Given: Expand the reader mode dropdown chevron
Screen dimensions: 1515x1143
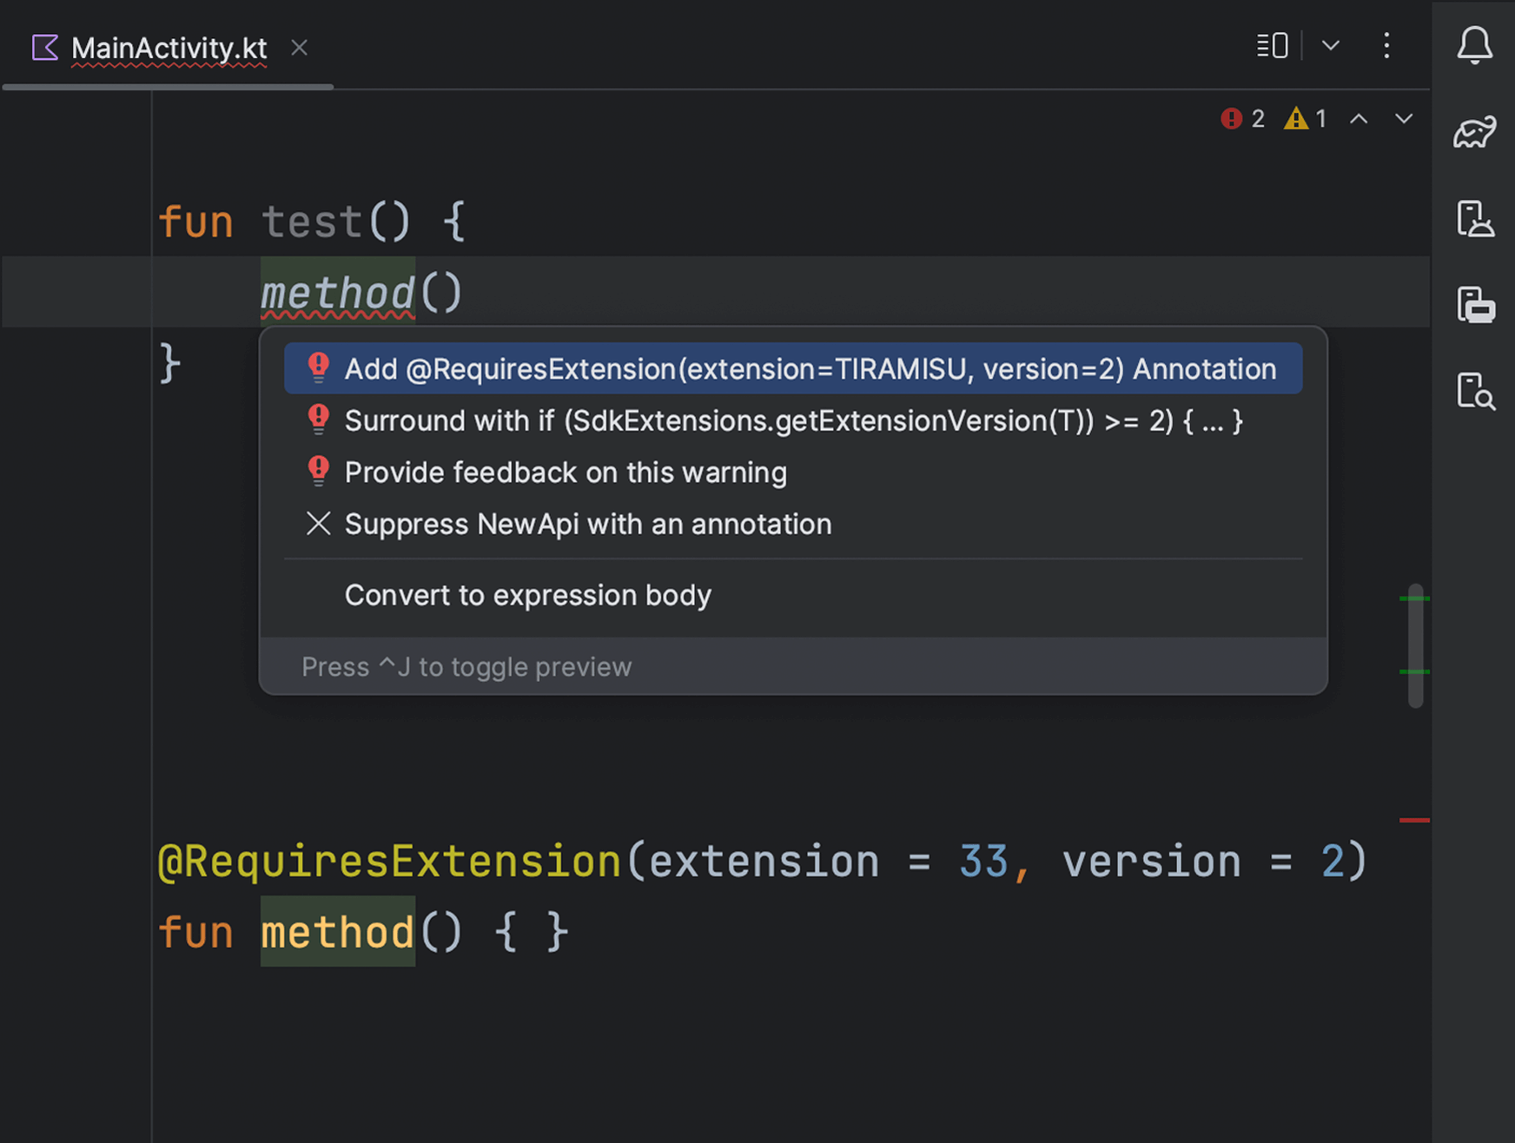Looking at the screenshot, I should coord(1330,45).
